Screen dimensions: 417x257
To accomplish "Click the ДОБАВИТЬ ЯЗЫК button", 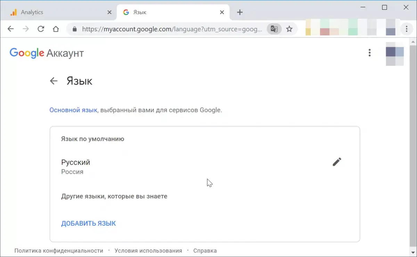I will 89,223.
